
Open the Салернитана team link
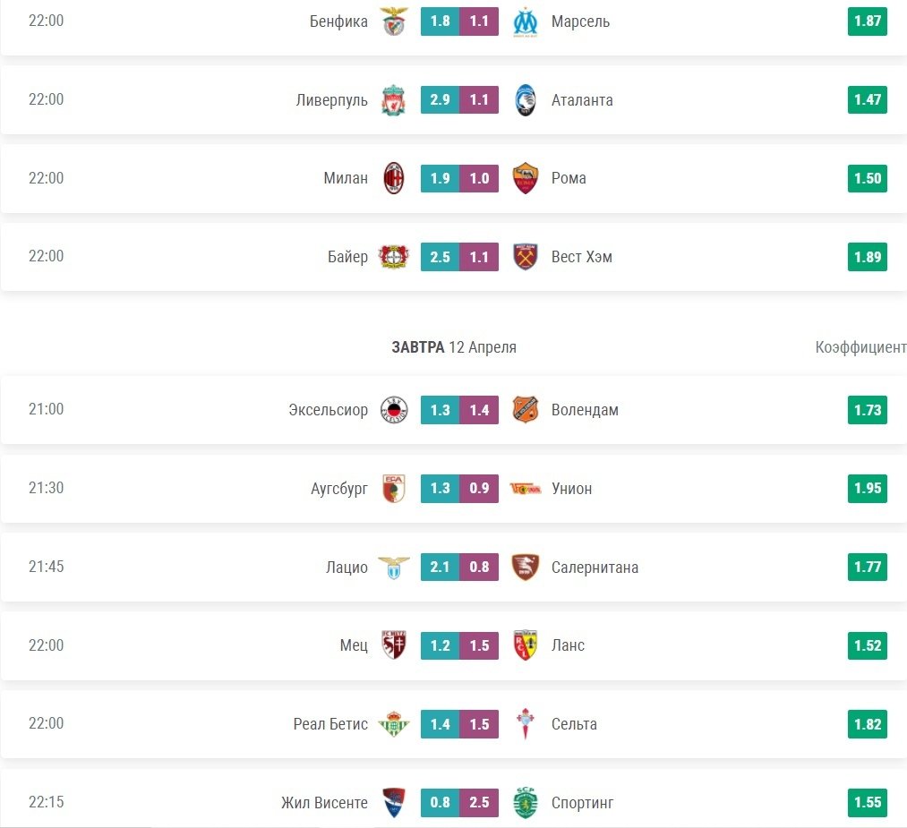[595, 568]
